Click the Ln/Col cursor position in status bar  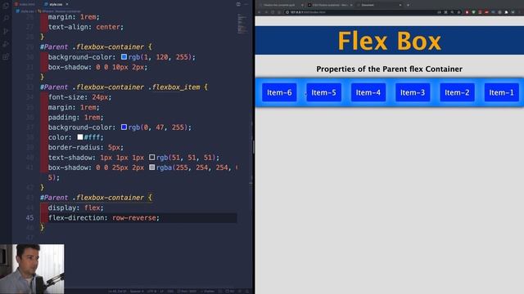(118, 291)
